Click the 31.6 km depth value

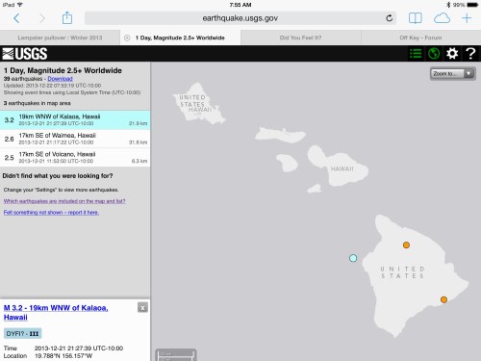tap(139, 142)
